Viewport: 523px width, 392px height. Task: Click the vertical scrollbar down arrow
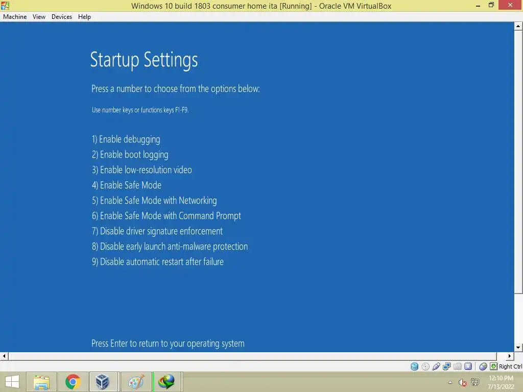(518, 347)
